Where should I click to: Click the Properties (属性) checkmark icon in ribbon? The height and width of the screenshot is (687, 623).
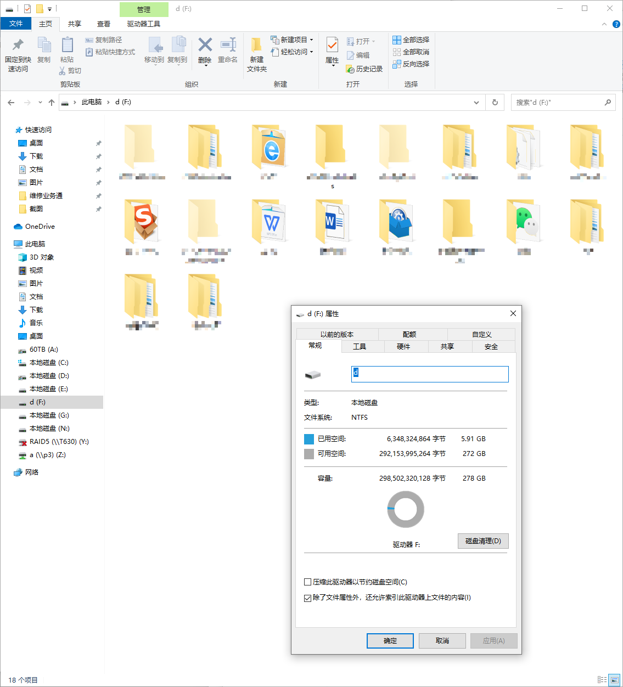pyautogui.click(x=332, y=45)
